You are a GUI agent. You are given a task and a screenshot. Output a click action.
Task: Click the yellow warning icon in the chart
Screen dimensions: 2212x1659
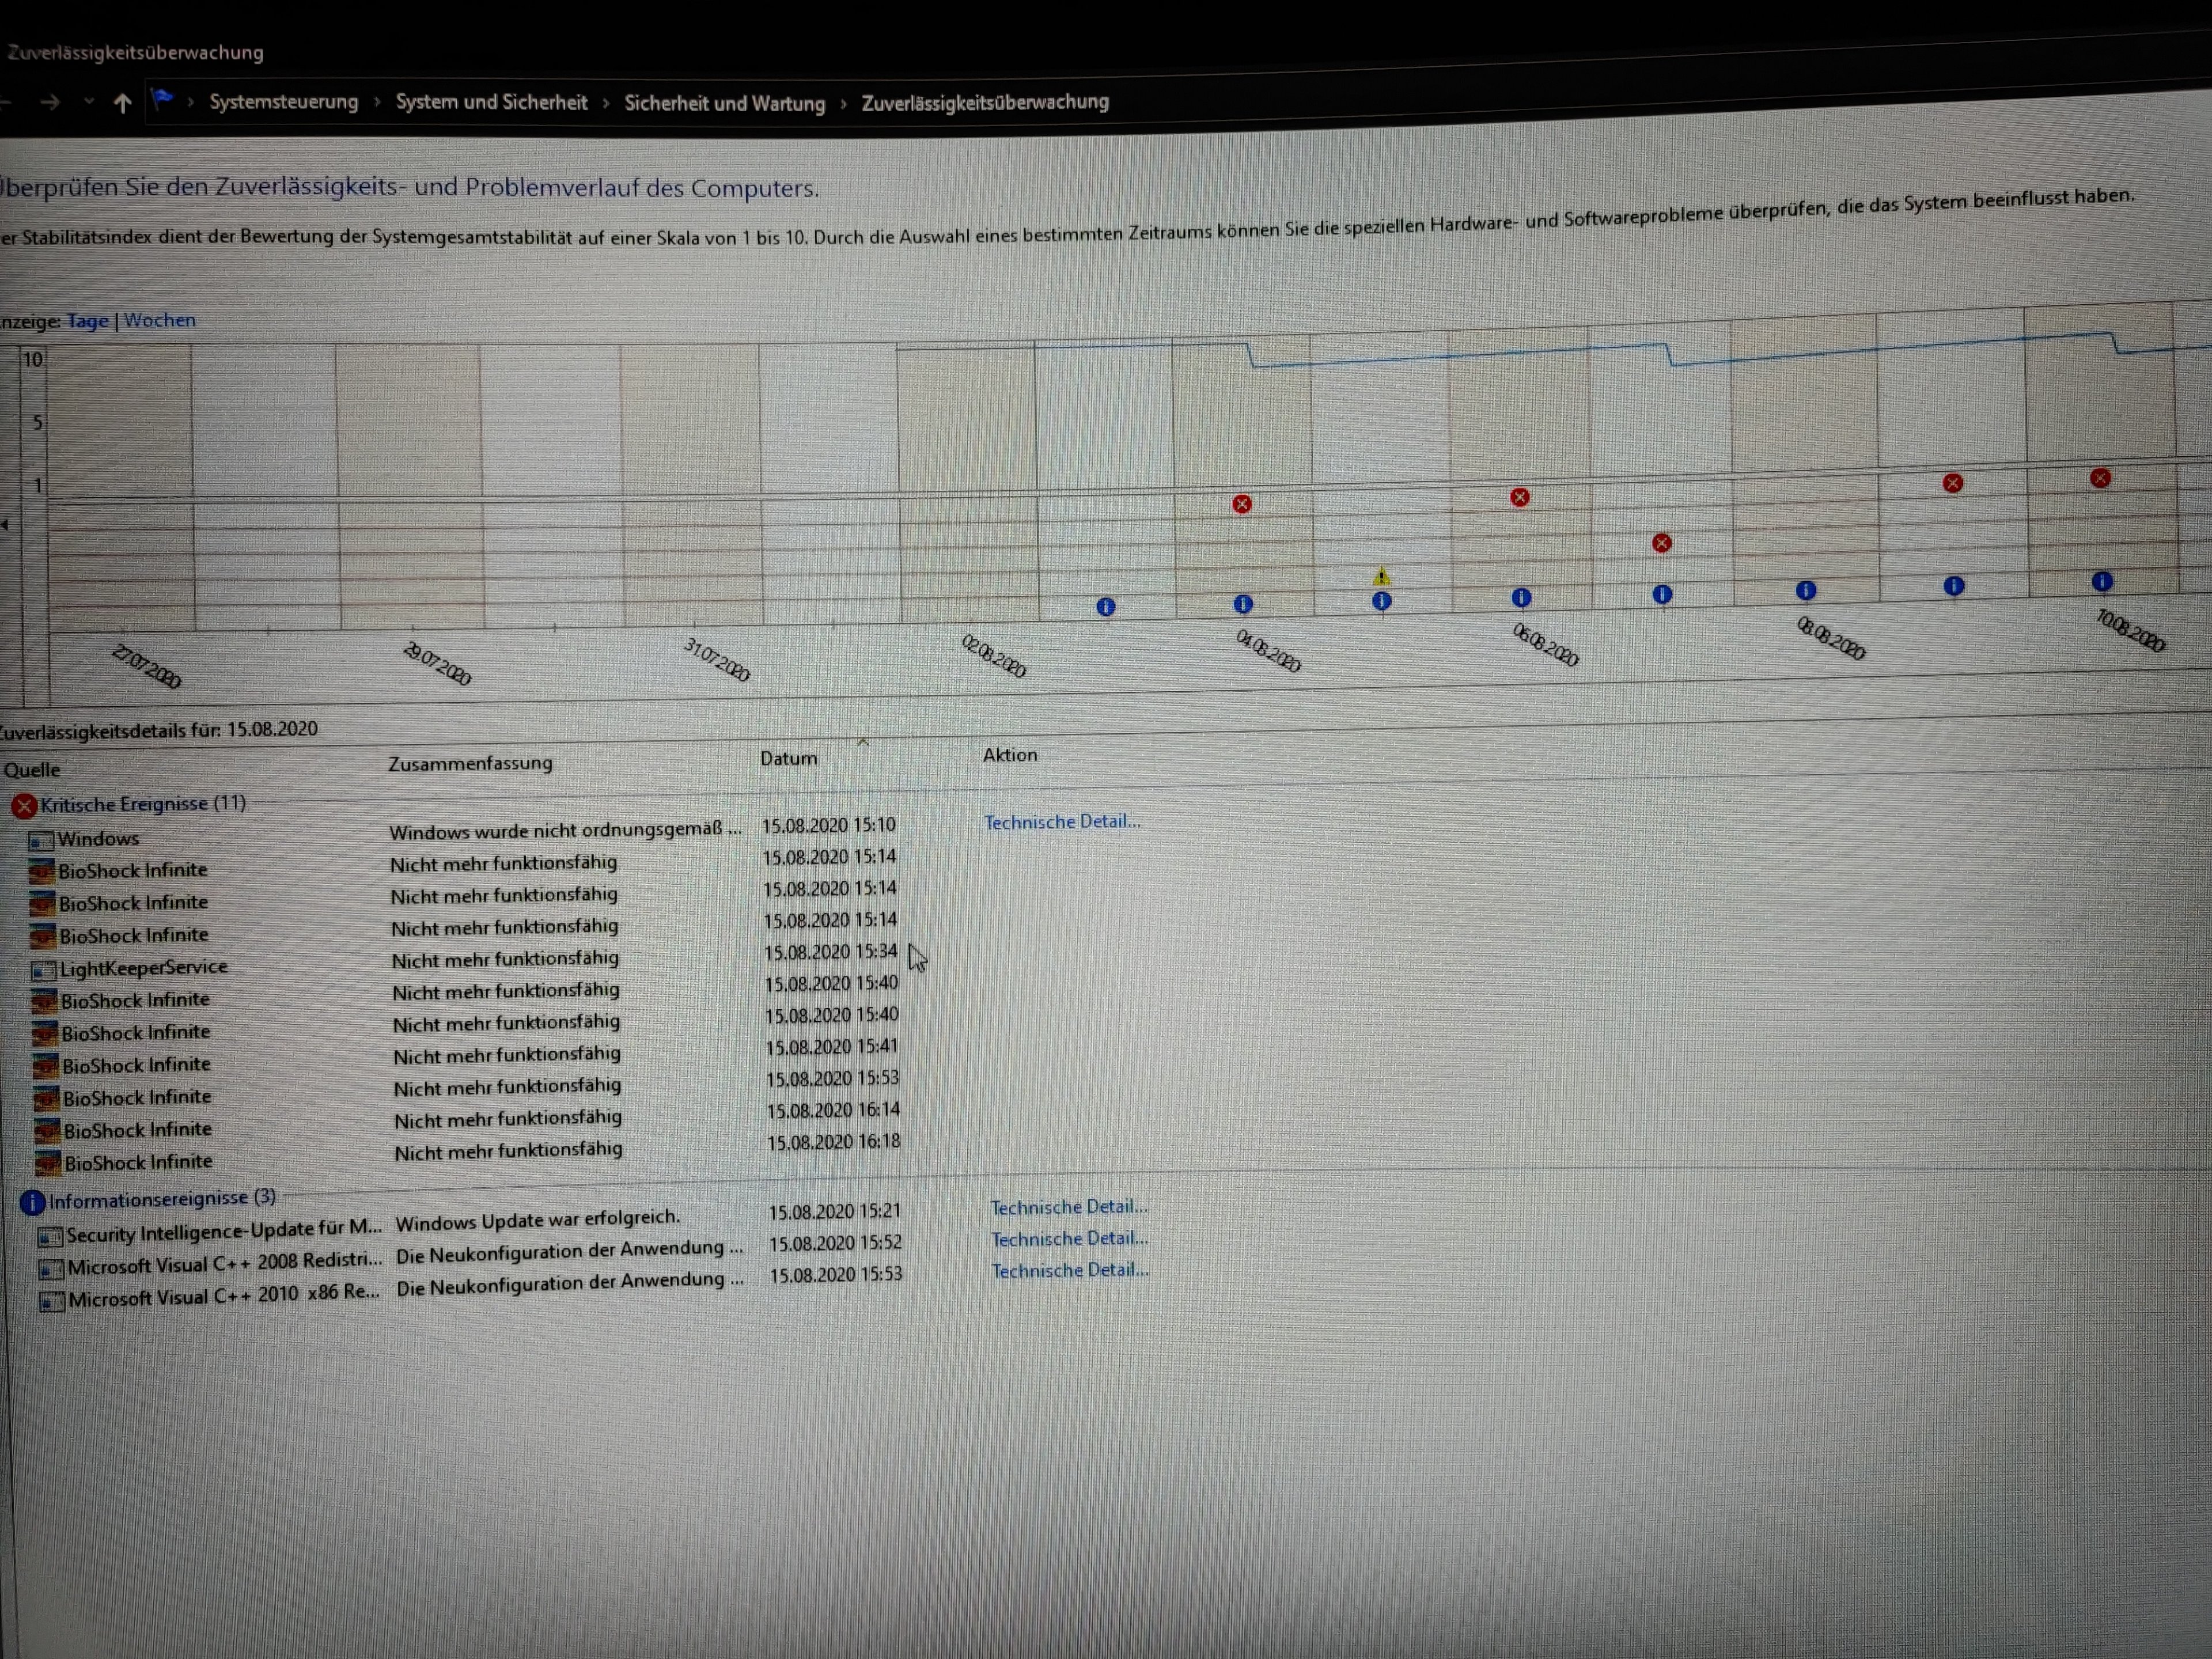(1381, 576)
